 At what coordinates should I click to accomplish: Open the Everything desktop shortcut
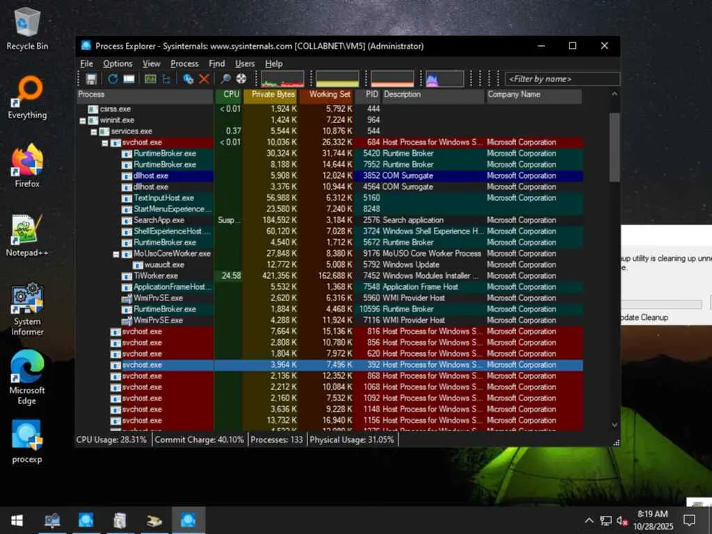27,99
